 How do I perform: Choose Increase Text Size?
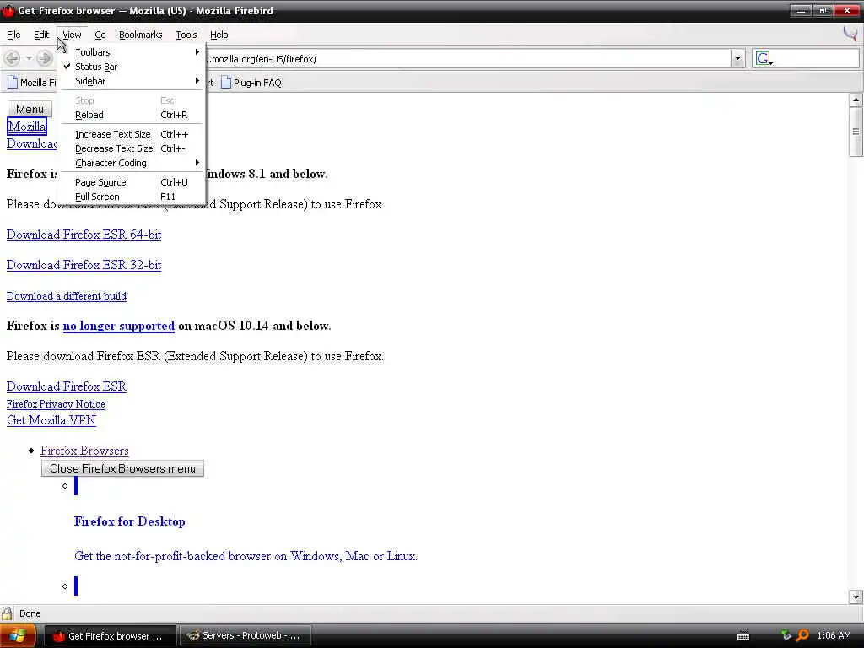(132, 134)
